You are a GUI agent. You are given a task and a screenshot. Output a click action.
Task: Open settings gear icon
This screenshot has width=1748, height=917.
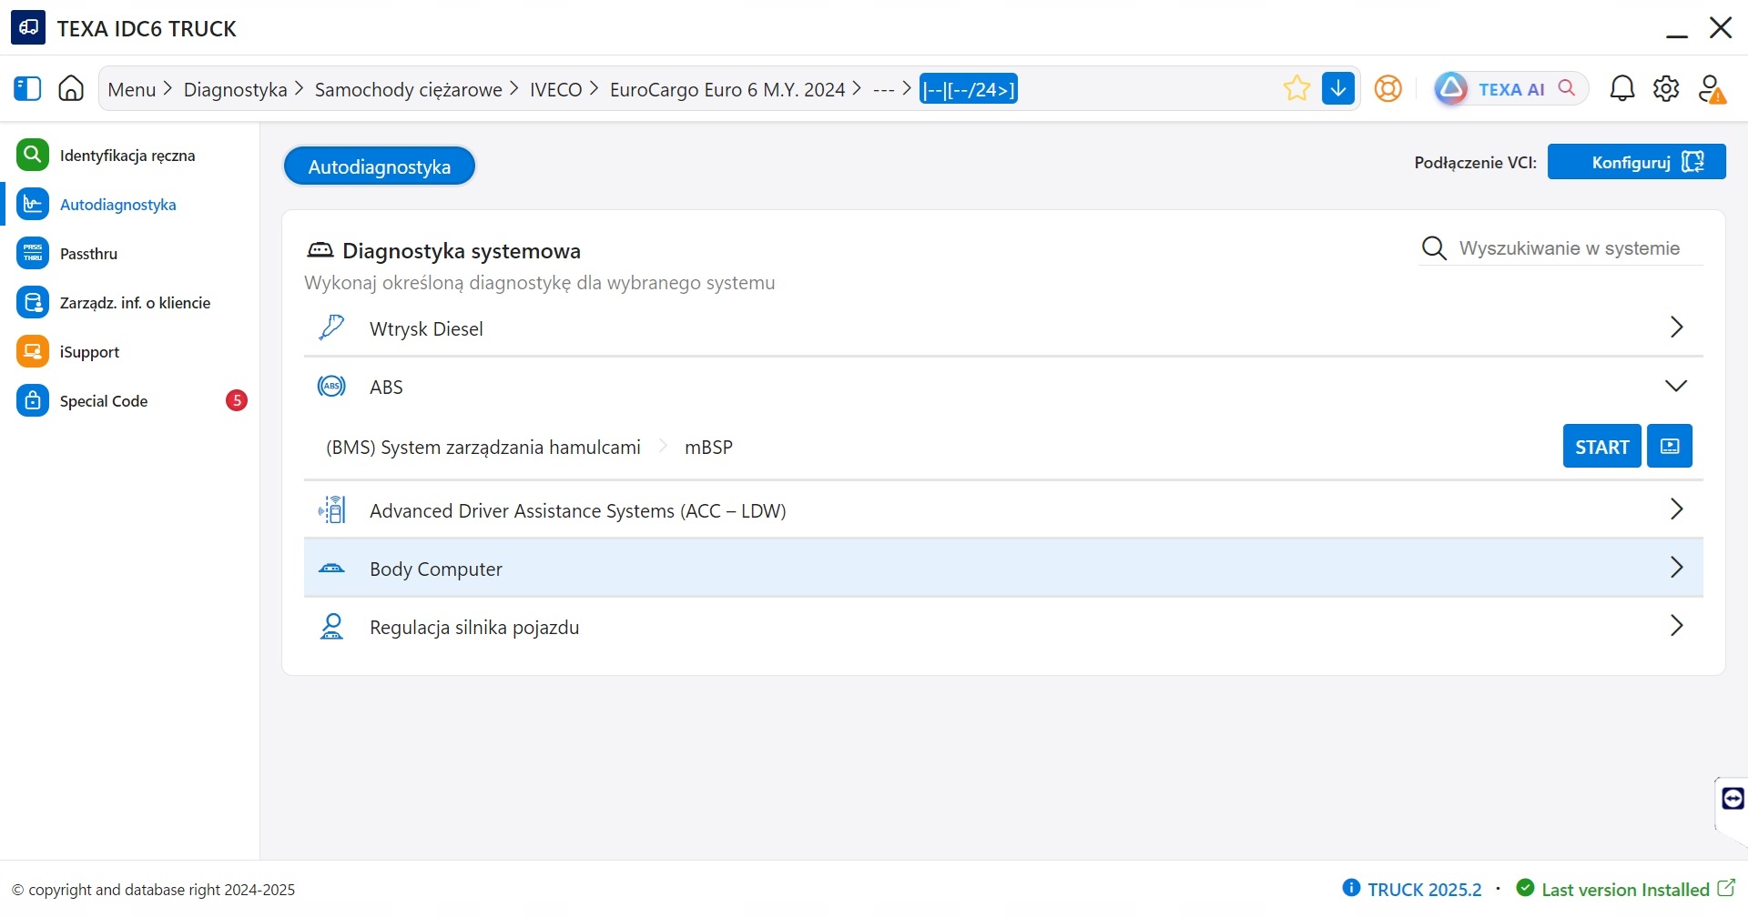point(1666,88)
